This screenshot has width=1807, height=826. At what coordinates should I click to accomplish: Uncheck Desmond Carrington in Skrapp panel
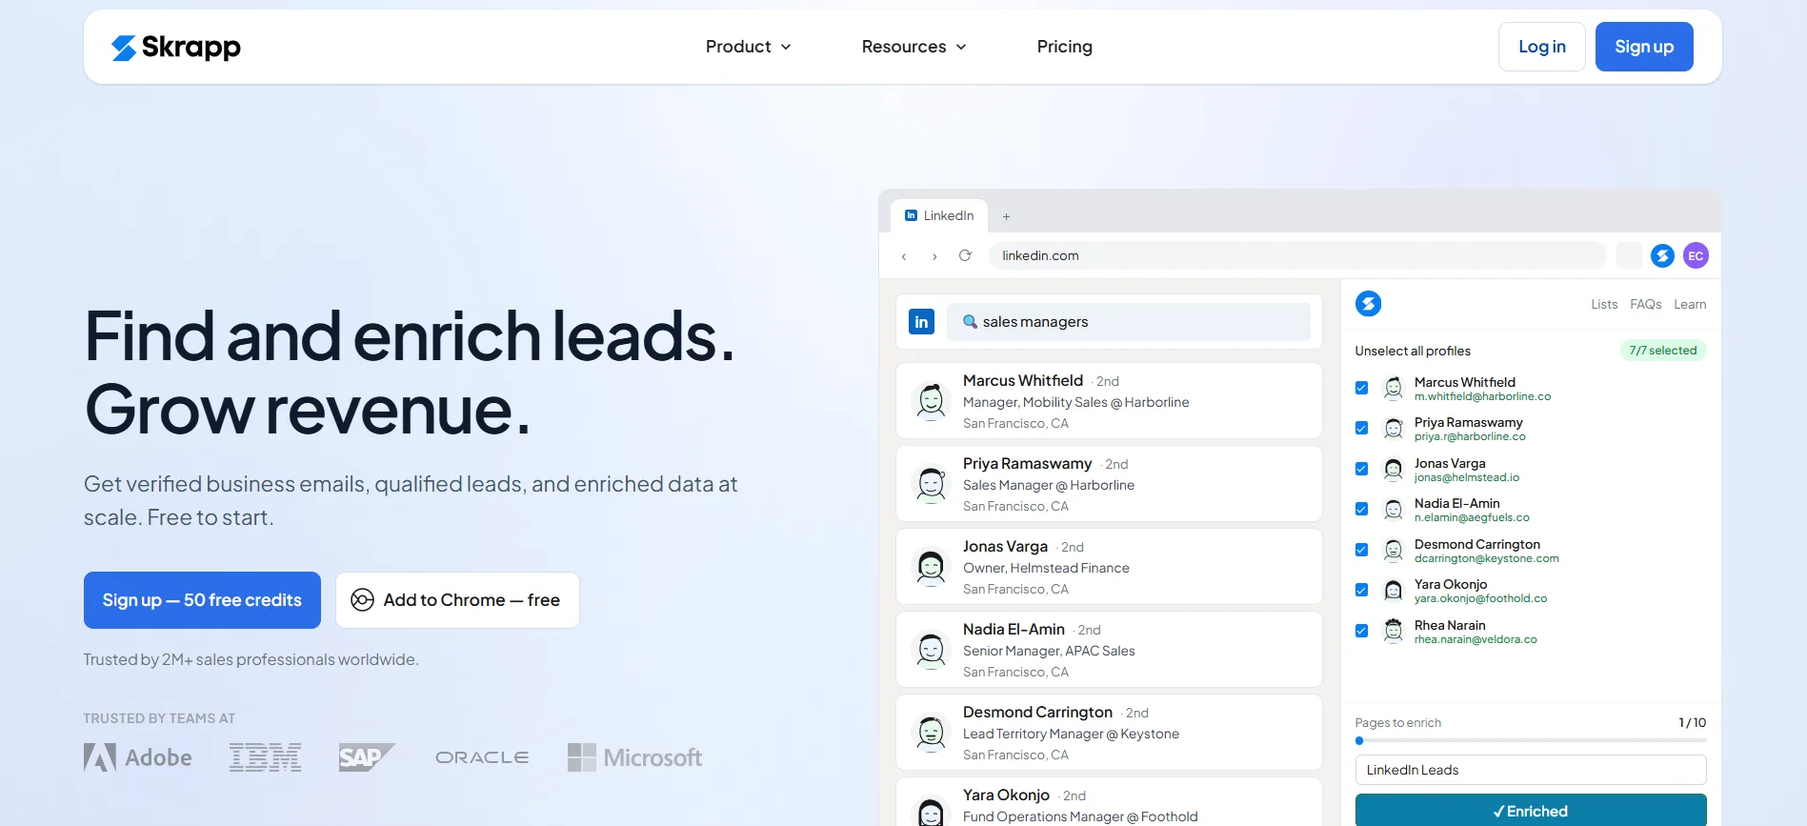[x=1361, y=550]
